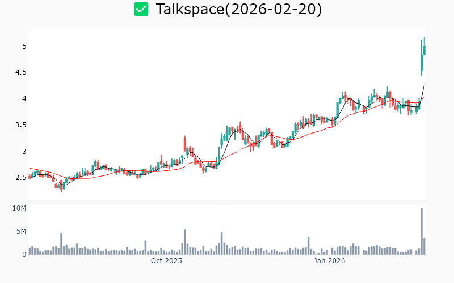Image resolution: width=454 pixels, height=283 pixels.
Task: Click the 4 price axis label
Action: point(23,99)
